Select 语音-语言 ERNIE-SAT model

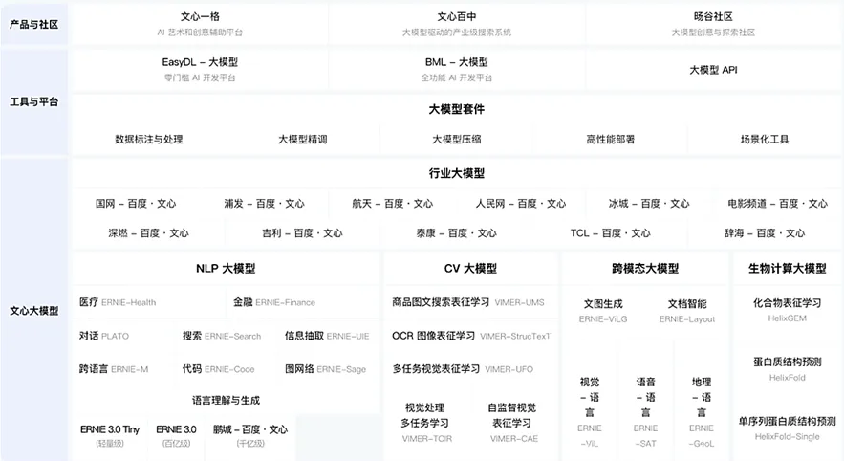[645, 412]
